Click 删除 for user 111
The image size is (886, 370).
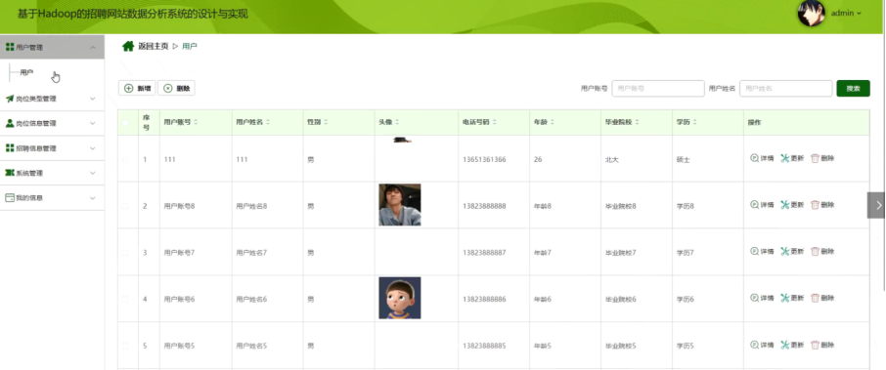[822, 158]
